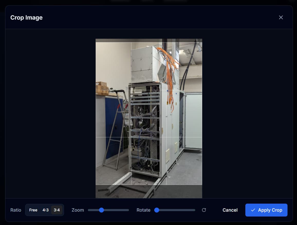Click the Zoom label text
297x225 pixels.
click(78, 210)
